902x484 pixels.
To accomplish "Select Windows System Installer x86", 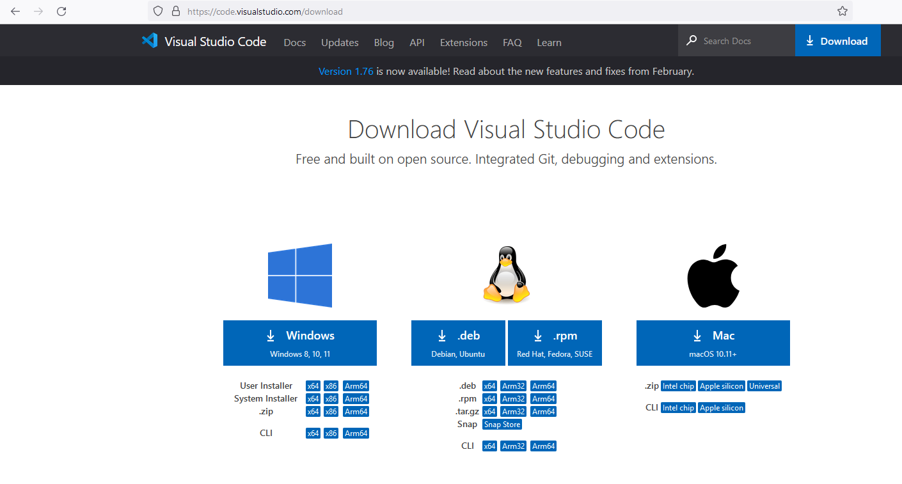I will click(x=331, y=399).
